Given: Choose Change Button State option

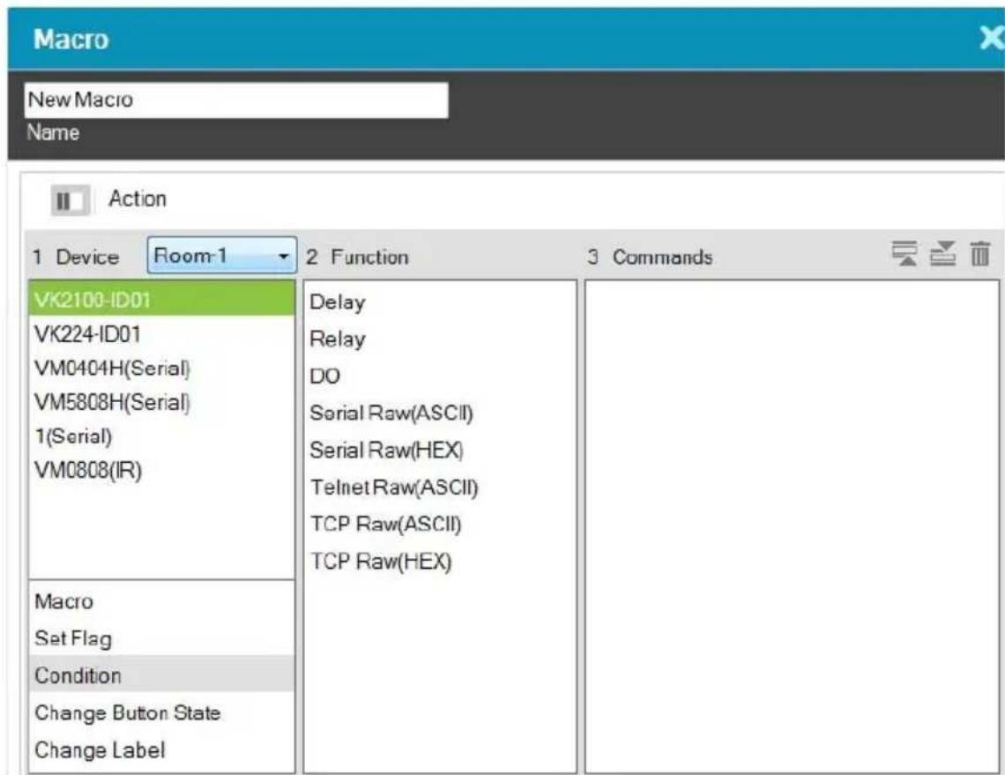Looking at the screenshot, I should (161, 712).
